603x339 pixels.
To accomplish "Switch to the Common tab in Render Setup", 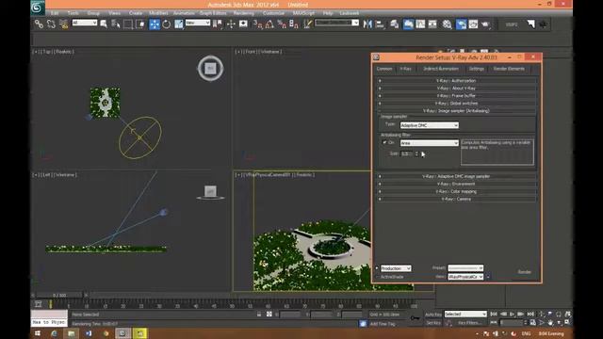I will (x=384, y=69).
